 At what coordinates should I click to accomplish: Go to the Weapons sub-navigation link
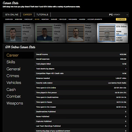pyautogui.click(x=45, y=19)
